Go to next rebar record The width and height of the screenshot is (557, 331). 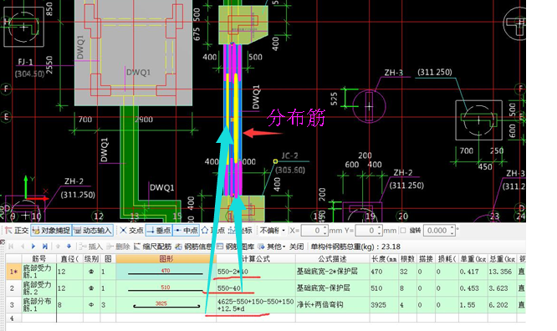tap(33, 246)
